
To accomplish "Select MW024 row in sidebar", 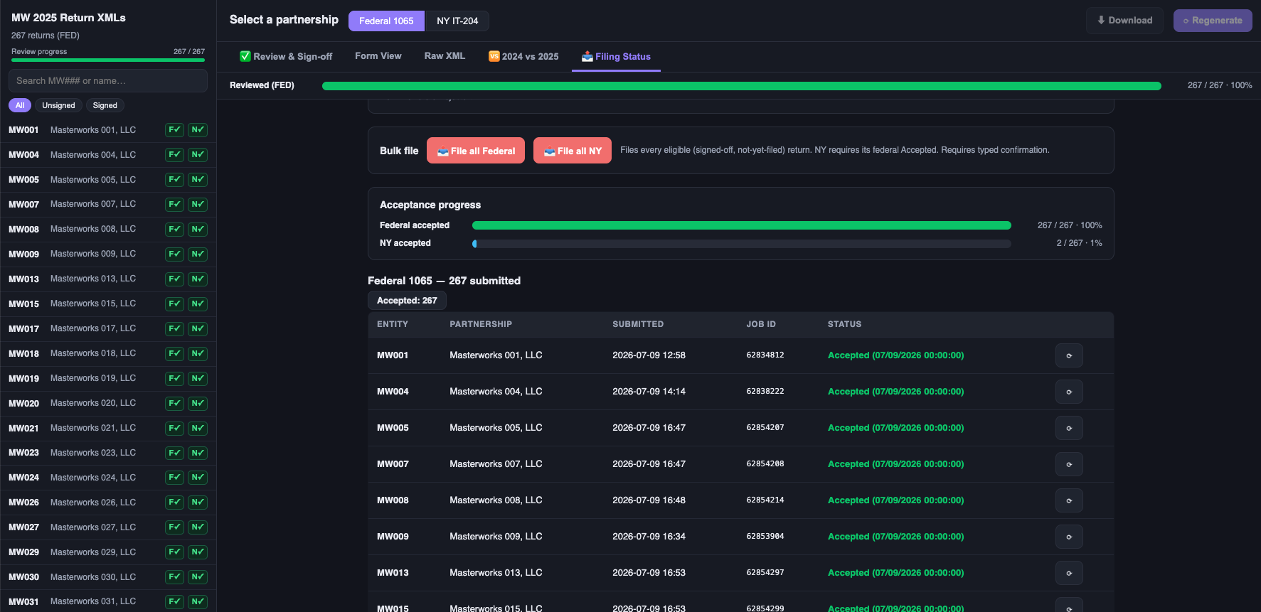I will tap(108, 478).
